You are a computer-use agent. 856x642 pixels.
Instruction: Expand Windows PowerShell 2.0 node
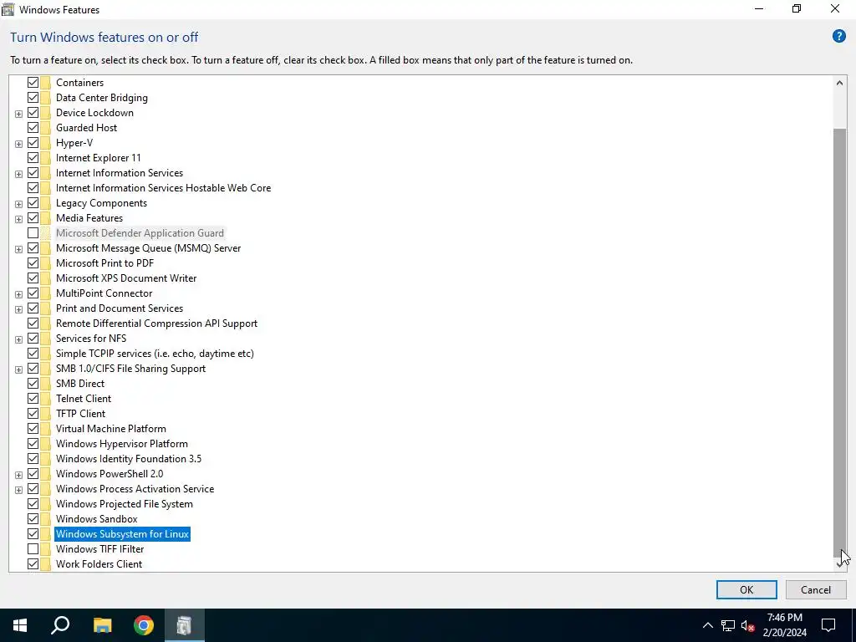pos(18,475)
